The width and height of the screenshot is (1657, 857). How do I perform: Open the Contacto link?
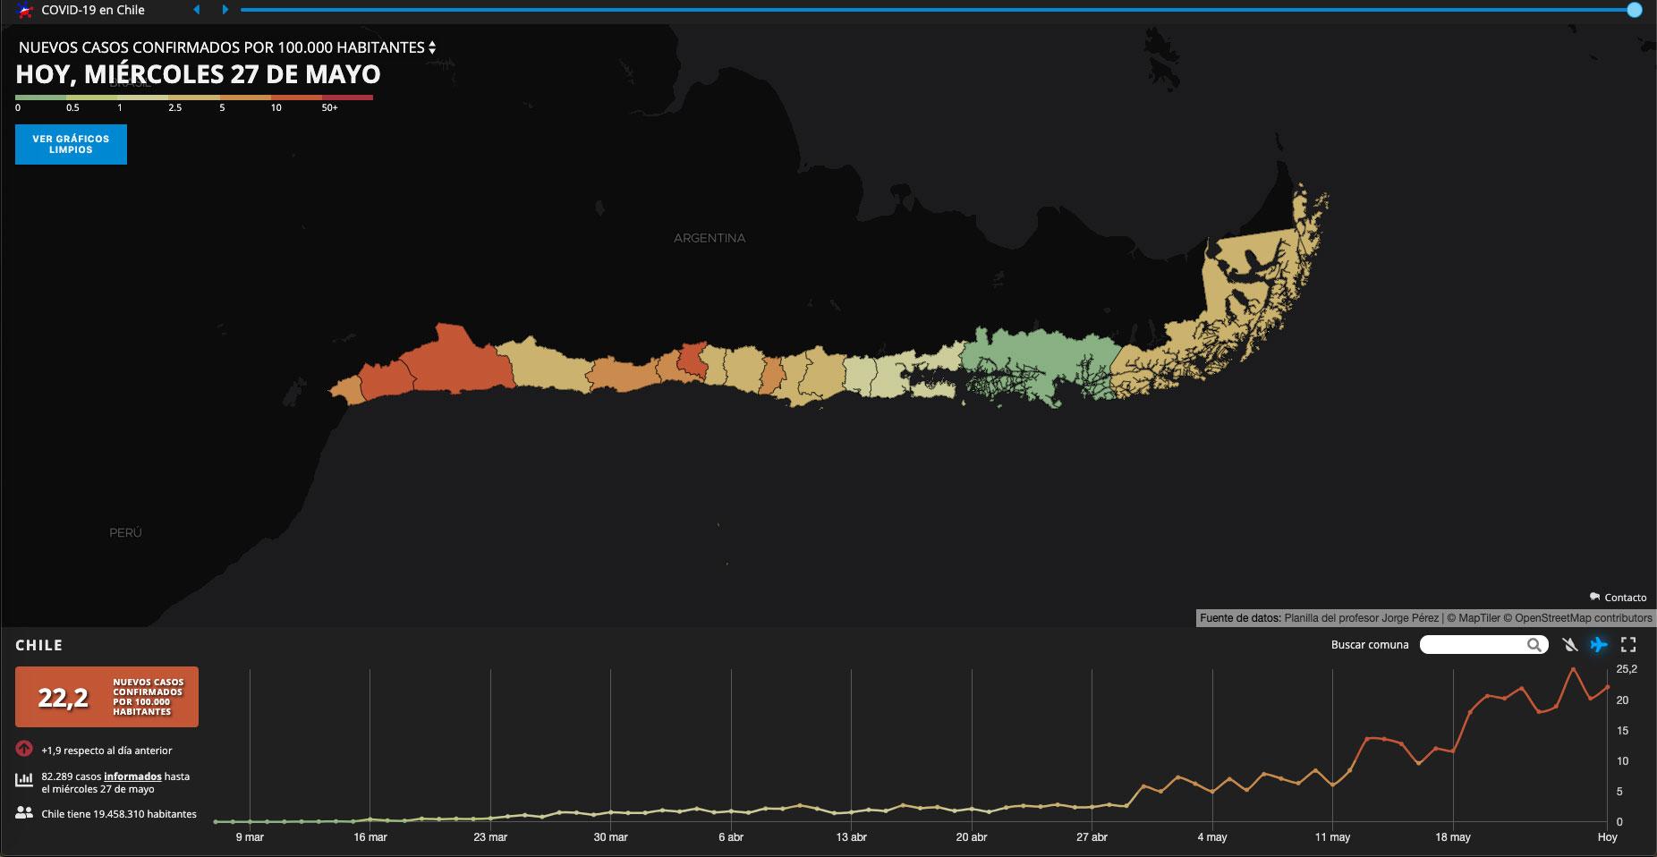tap(1618, 598)
